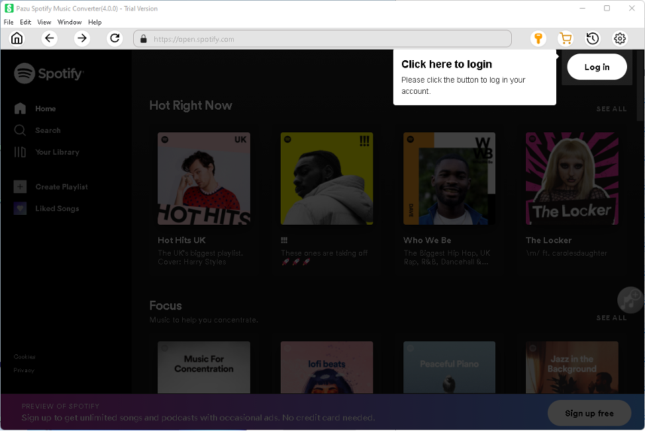The width and height of the screenshot is (645, 431).
Task: Click the Sign up free button
Action: click(x=589, y=412)
